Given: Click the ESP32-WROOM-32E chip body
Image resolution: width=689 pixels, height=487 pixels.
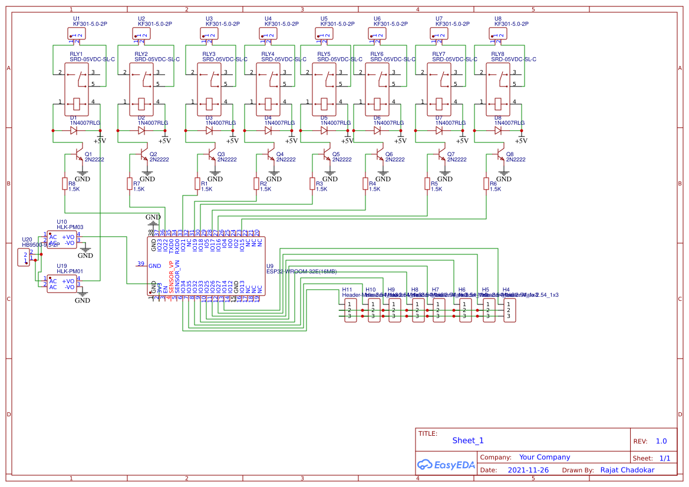Looking at the screenshot, I should pyautogui.click(x=206, y=266).
